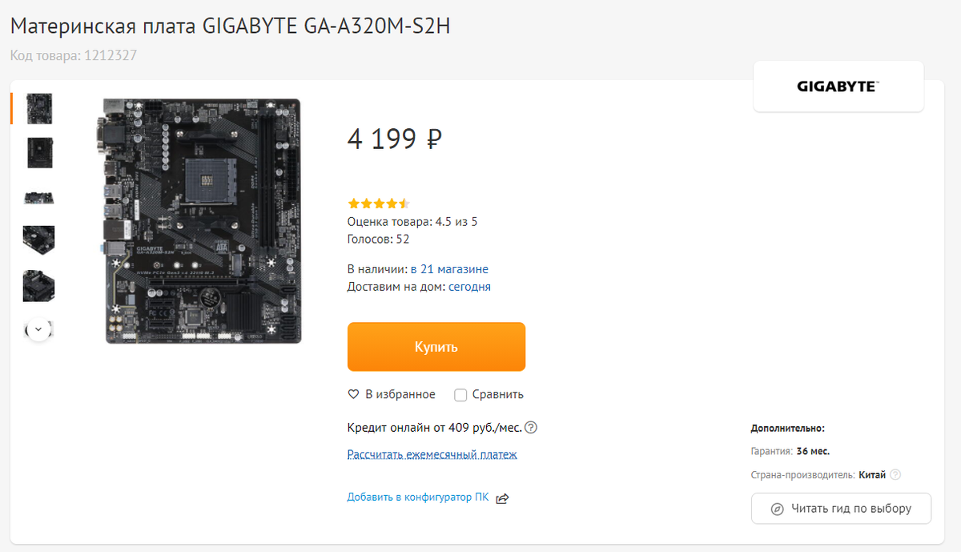Select the fourth angled motherboard thumbnail
This screenshot has height=552, width=961.
[x=39, y=240]
